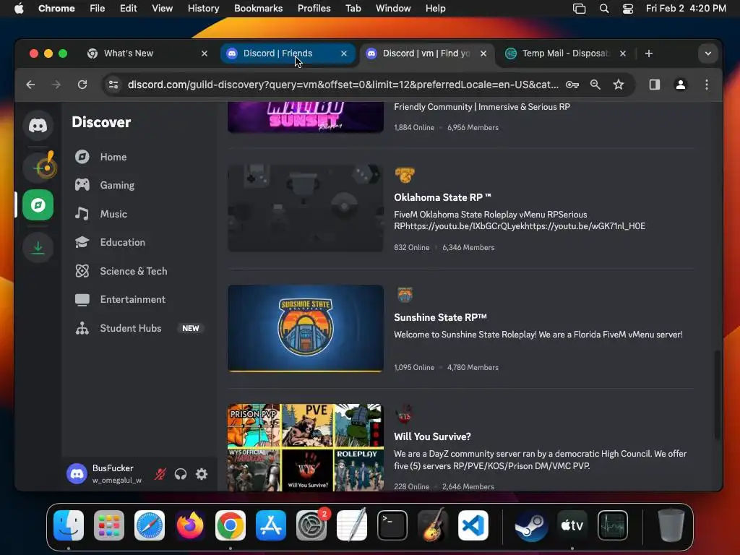Toggle microphone mute in user panel
The height and width of the screenshot is (555, 740).
point(160,474)
